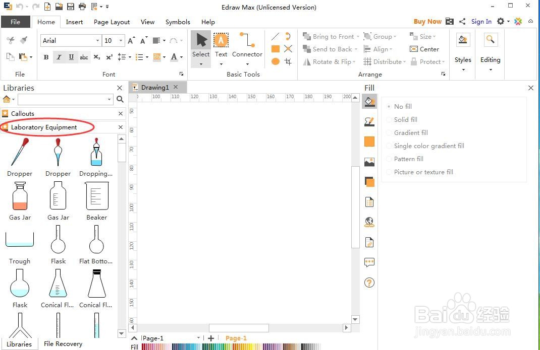Toggle Underline formatting
Screen dimensions: 540x350
[x=71, y=57]
